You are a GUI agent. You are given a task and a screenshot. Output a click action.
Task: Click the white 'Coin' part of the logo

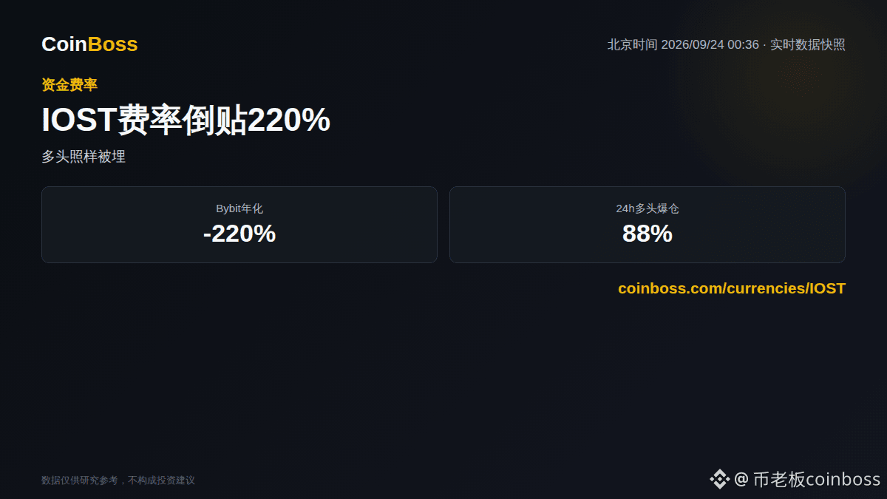tap(64, 44)
